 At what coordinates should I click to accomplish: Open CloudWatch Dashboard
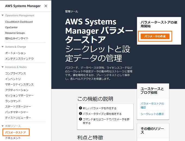(19, 22)
